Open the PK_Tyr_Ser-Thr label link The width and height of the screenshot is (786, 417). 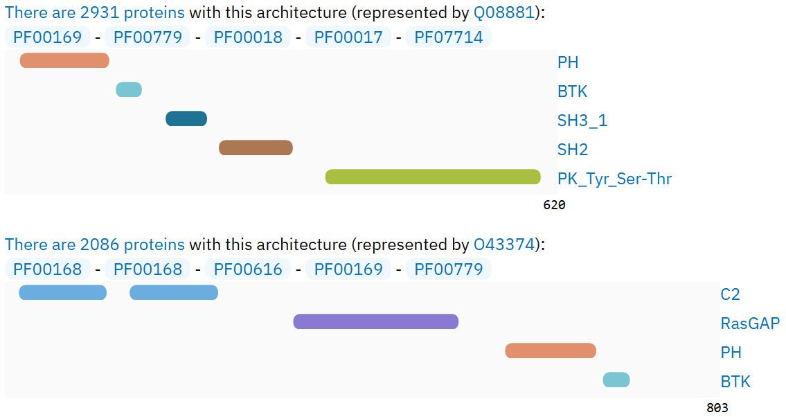pyautogui.click(x=614, y=179)
